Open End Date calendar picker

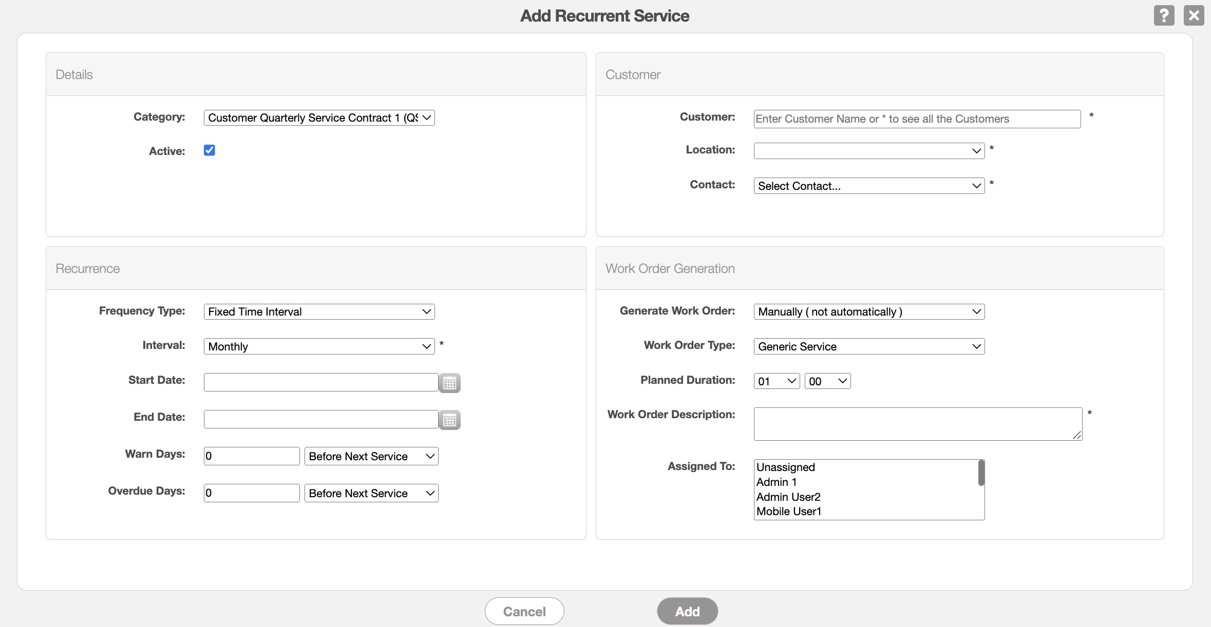449,420
